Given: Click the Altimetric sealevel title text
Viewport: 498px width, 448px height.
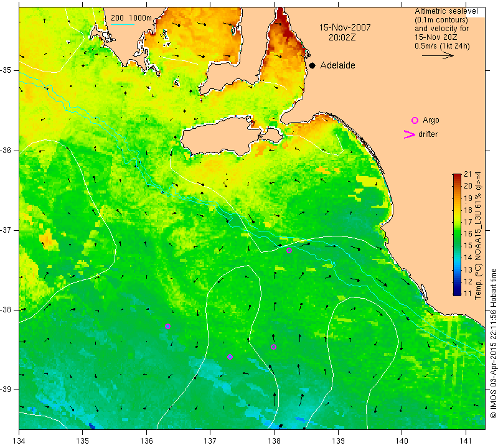Looking at the screenshot, I should pyautogui.click(x=446, y=11).
